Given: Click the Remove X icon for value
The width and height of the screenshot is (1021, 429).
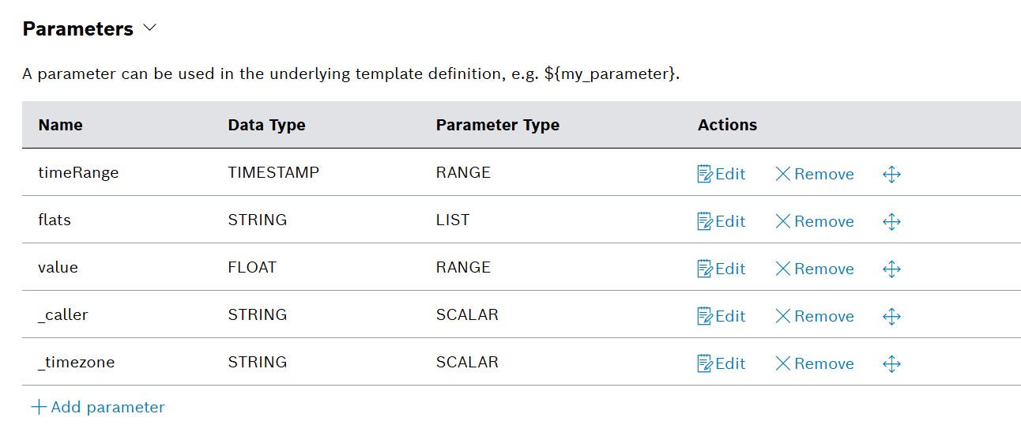Looking at the screenshot, I should 783,269.
